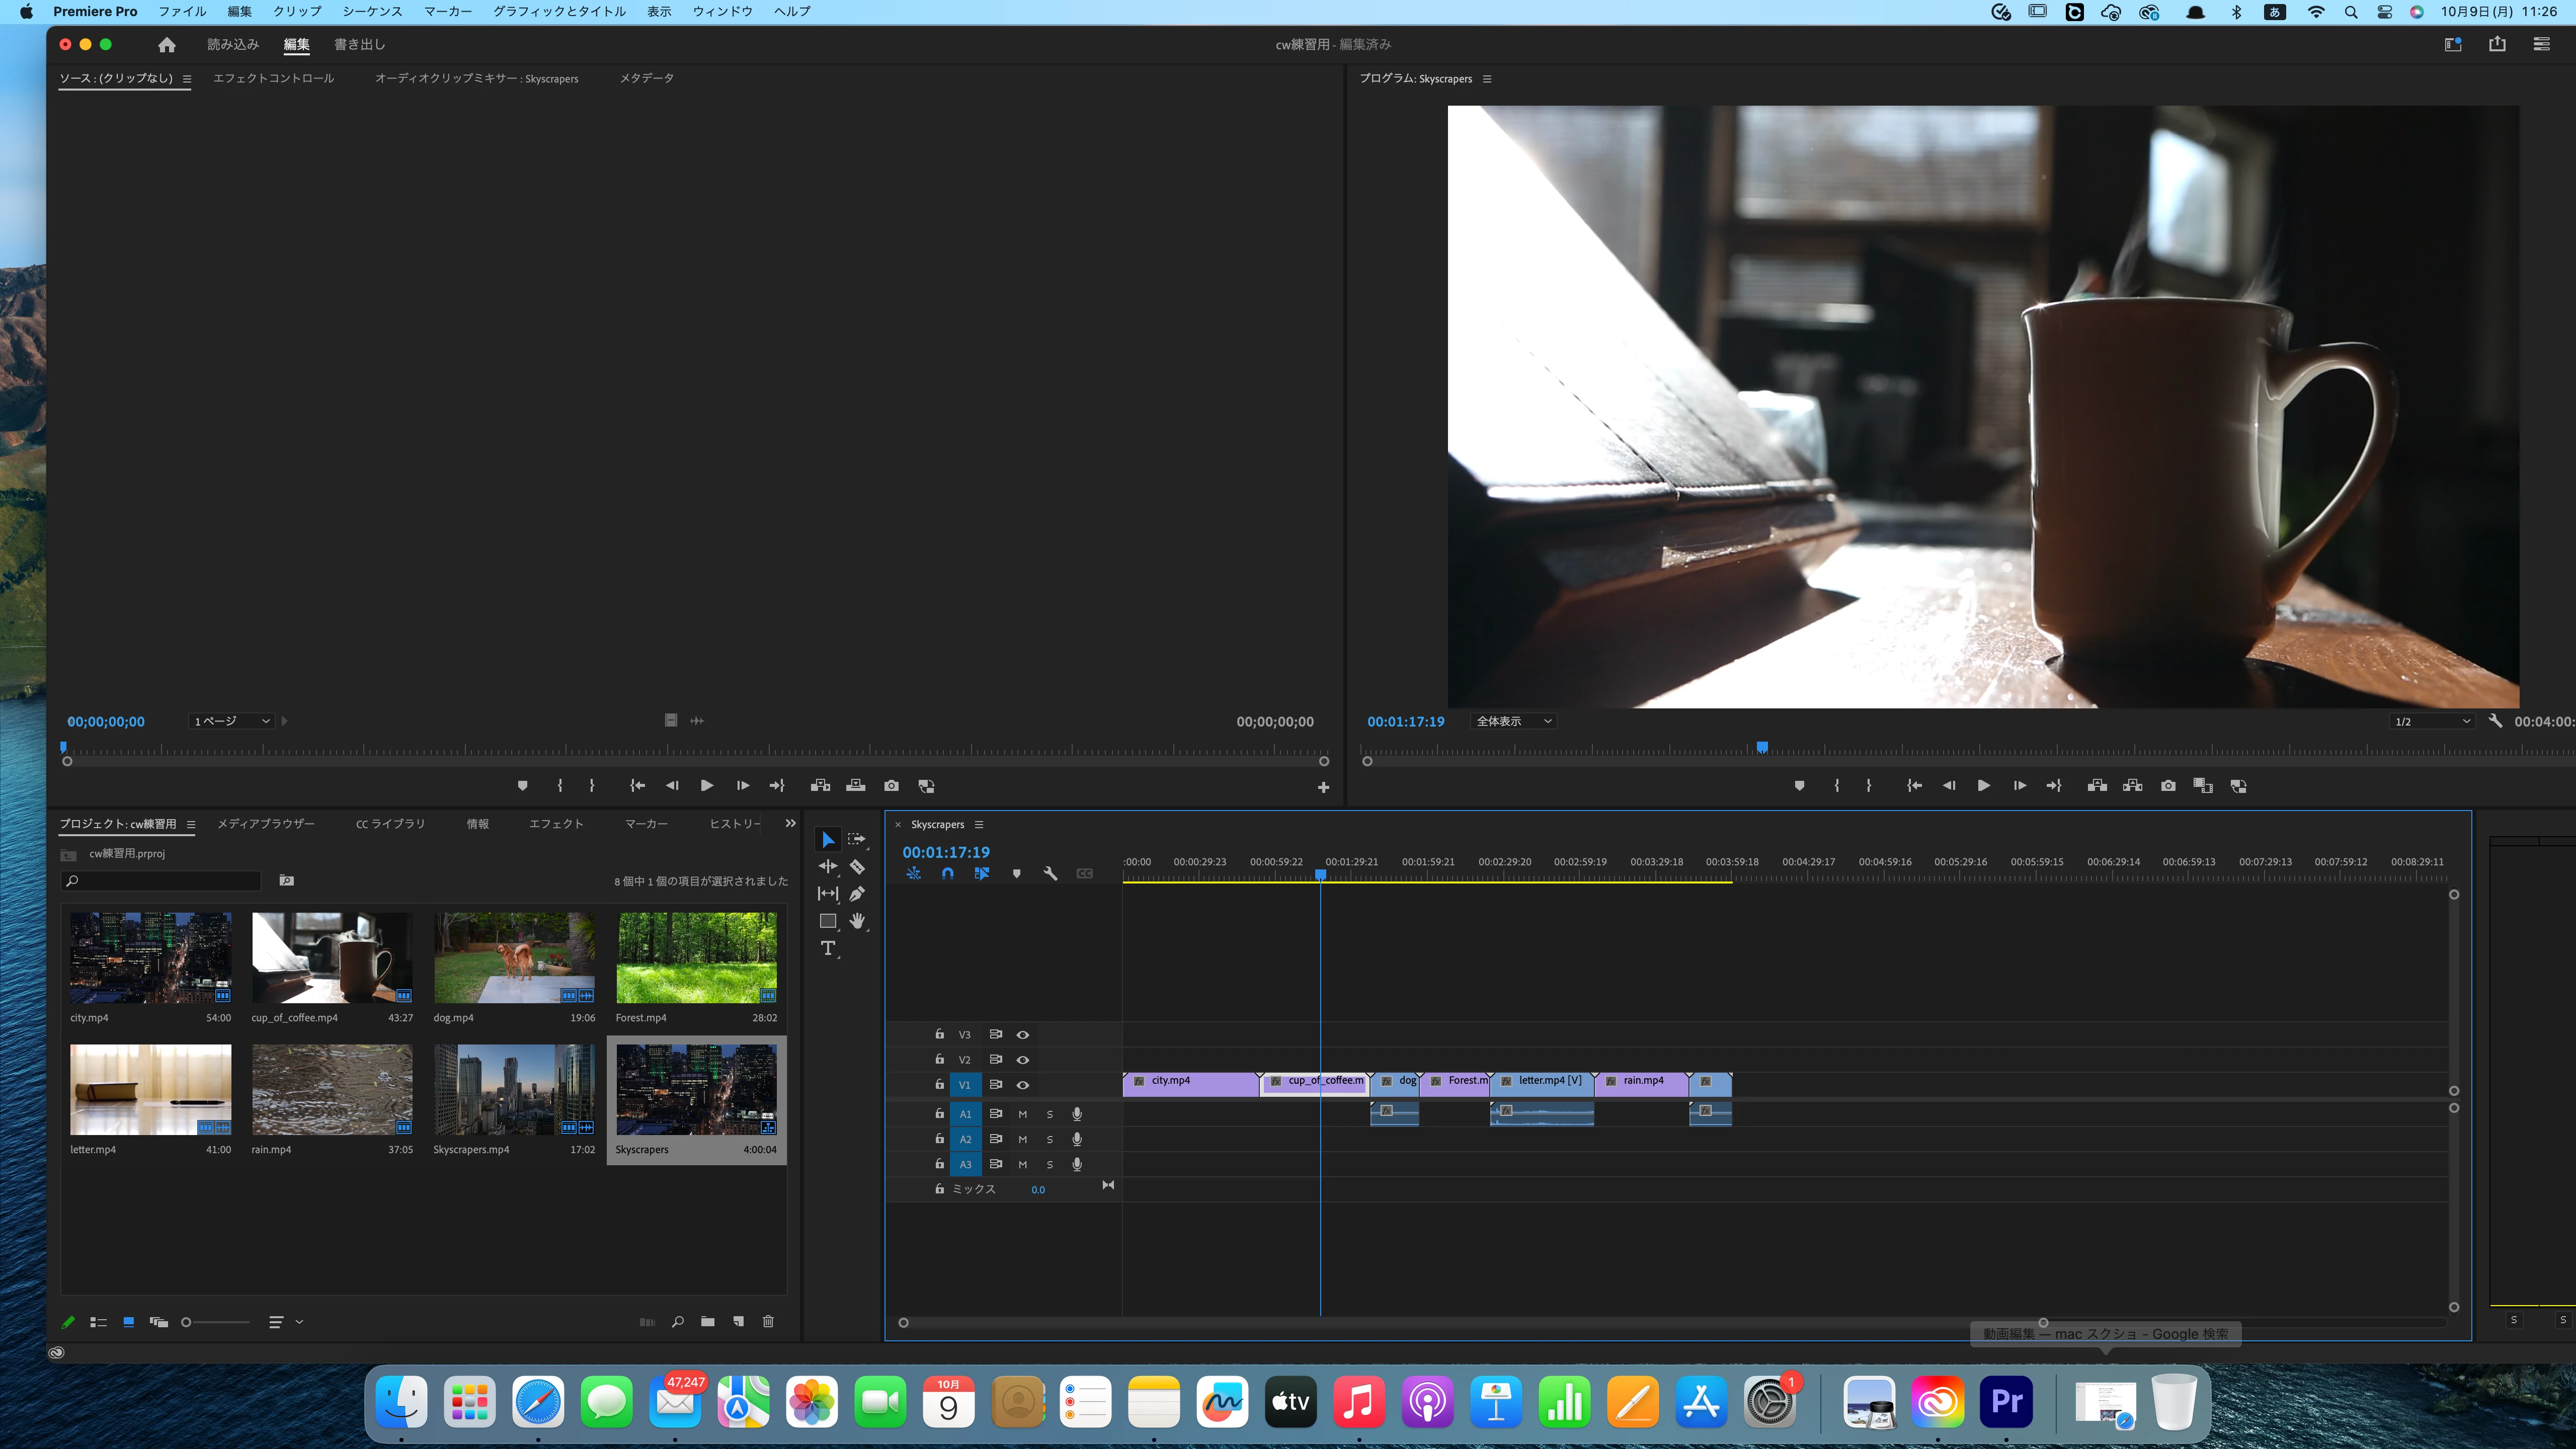Click the 書き出し workspace button
This screenshot has width=2576, height=1449.
(x=359, y=44)
